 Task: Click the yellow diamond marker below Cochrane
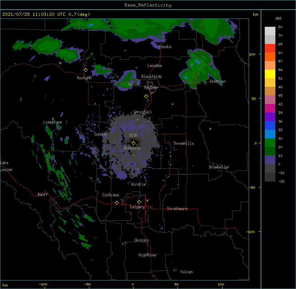point(117,203)
